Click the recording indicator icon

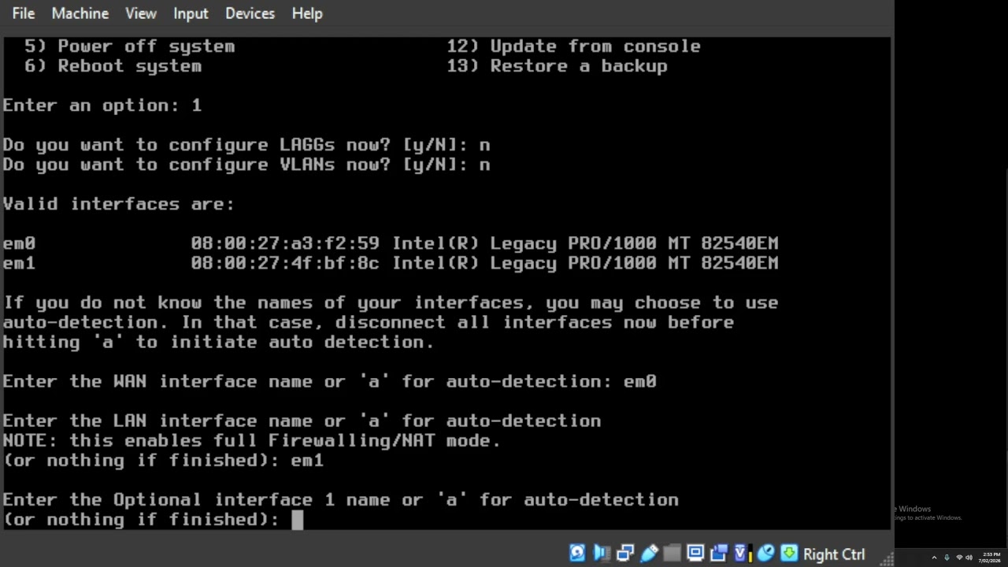(x=719, y=554)
